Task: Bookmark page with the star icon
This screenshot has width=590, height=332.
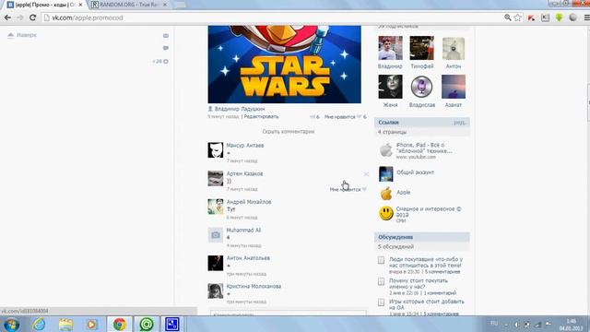Action: [518, 18]
